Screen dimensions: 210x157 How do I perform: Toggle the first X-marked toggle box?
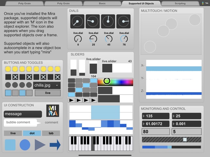15,77
